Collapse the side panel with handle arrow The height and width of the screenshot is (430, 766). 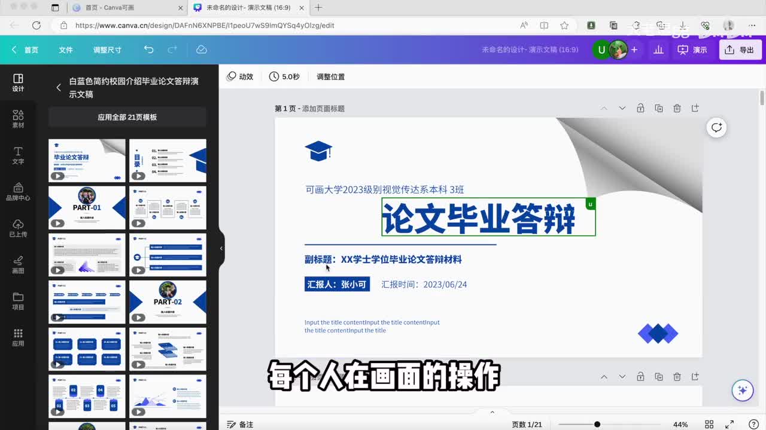tap(221, 248)
